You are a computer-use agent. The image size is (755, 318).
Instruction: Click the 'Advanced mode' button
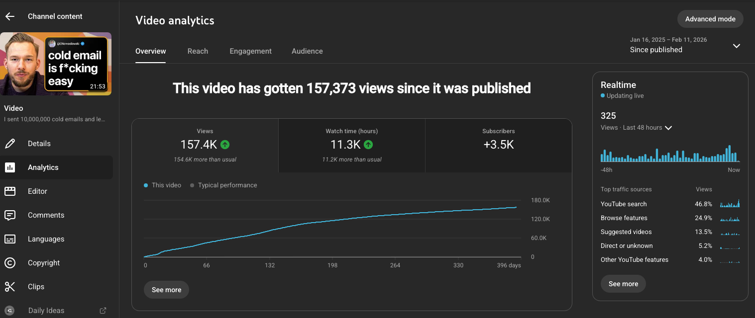pos(710,19)
